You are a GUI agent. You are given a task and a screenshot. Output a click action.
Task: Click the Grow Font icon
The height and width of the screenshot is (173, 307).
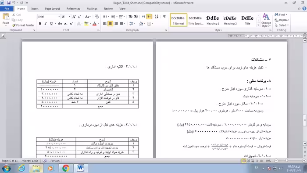click(74, 17)
